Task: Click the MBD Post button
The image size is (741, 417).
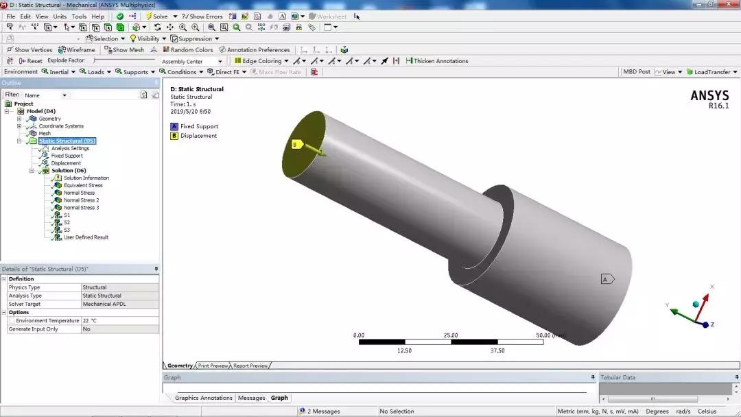Action: pyautogui.click(x=636, y=72)
